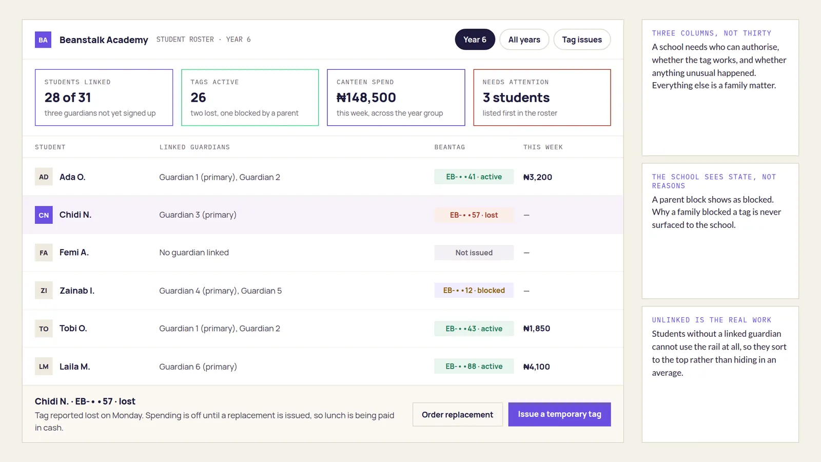Click the TO avatar for Tobi O.
Screen dimensions: 821x462
[x=44, y=329]
